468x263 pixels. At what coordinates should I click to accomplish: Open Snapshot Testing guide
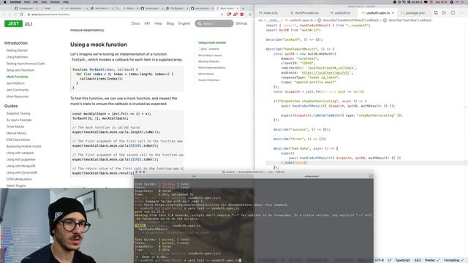(18, 113)
